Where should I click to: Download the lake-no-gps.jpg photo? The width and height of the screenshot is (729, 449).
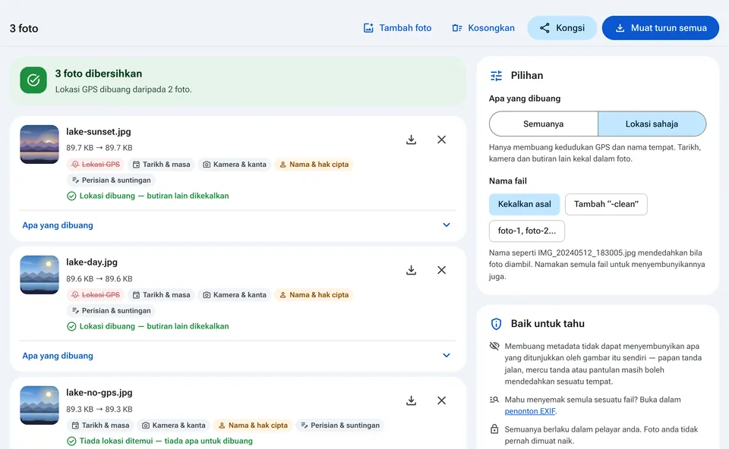coord(411,400)
